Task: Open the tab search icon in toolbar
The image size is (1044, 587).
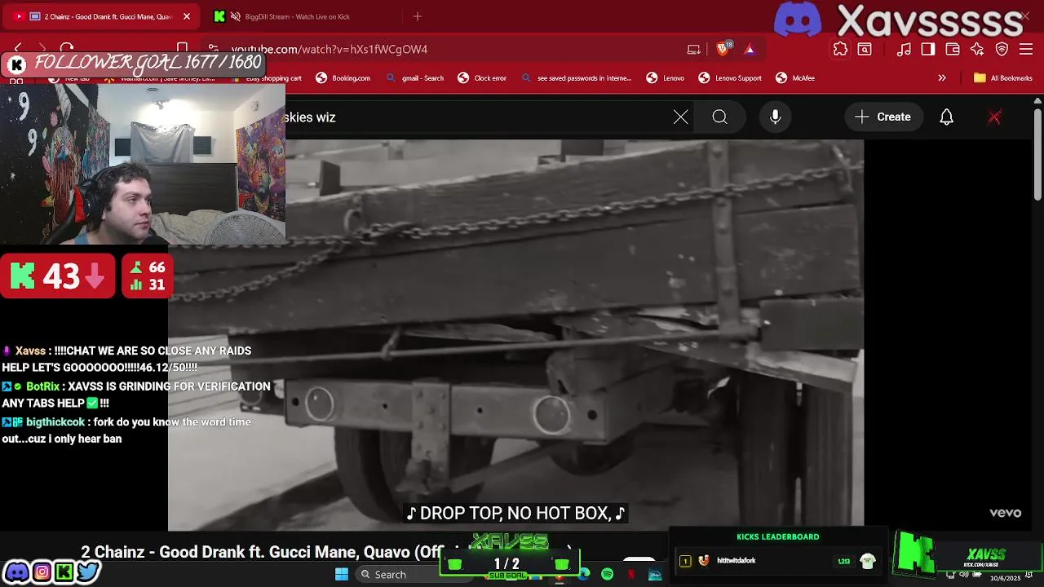Action: tap(865, 49)
